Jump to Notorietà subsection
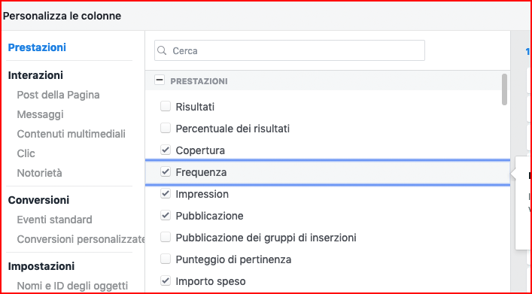The width and height of the screenshot is (532, 294). coord(40,173)
